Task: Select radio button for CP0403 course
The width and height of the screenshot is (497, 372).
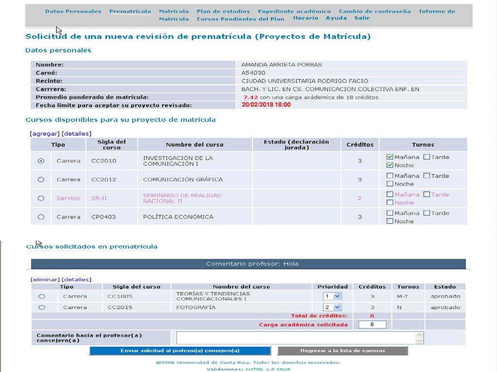Action: point(41,217)
